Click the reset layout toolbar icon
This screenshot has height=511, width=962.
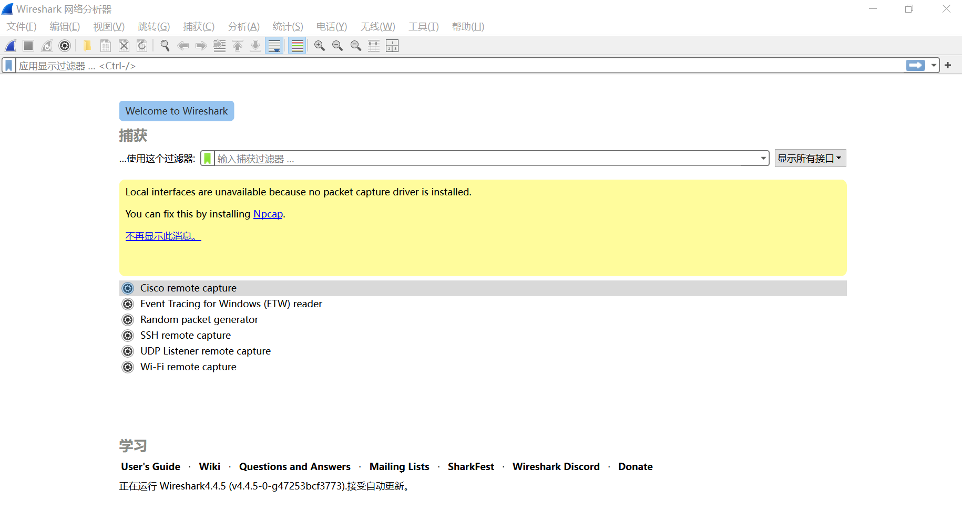[x=392, y=46]
